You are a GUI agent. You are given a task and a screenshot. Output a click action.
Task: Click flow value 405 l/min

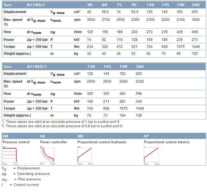pyautogui.click(x=180, y=32)
